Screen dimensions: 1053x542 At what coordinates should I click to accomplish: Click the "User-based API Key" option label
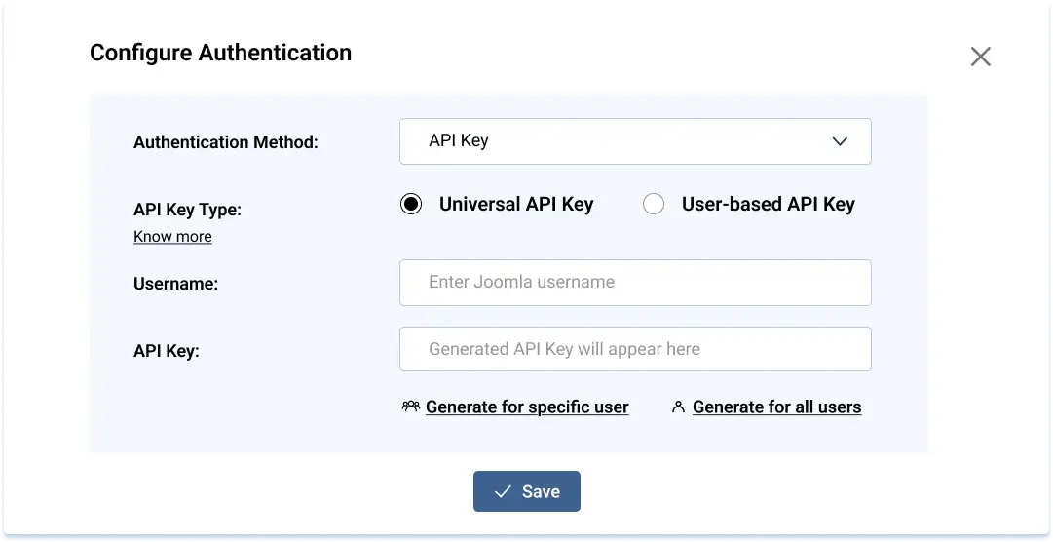pyautogui.click(x=768, y=204)
